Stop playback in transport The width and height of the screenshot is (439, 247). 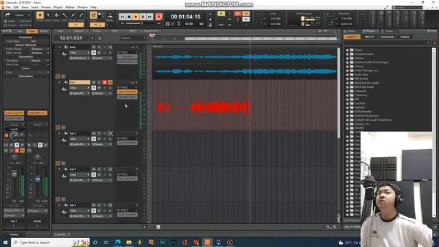(x=129, y=16)
